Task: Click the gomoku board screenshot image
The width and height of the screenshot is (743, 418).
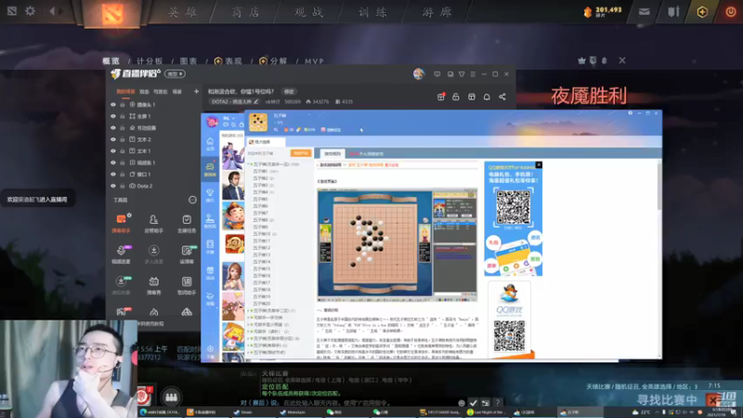Action: [x=398, y=244]
